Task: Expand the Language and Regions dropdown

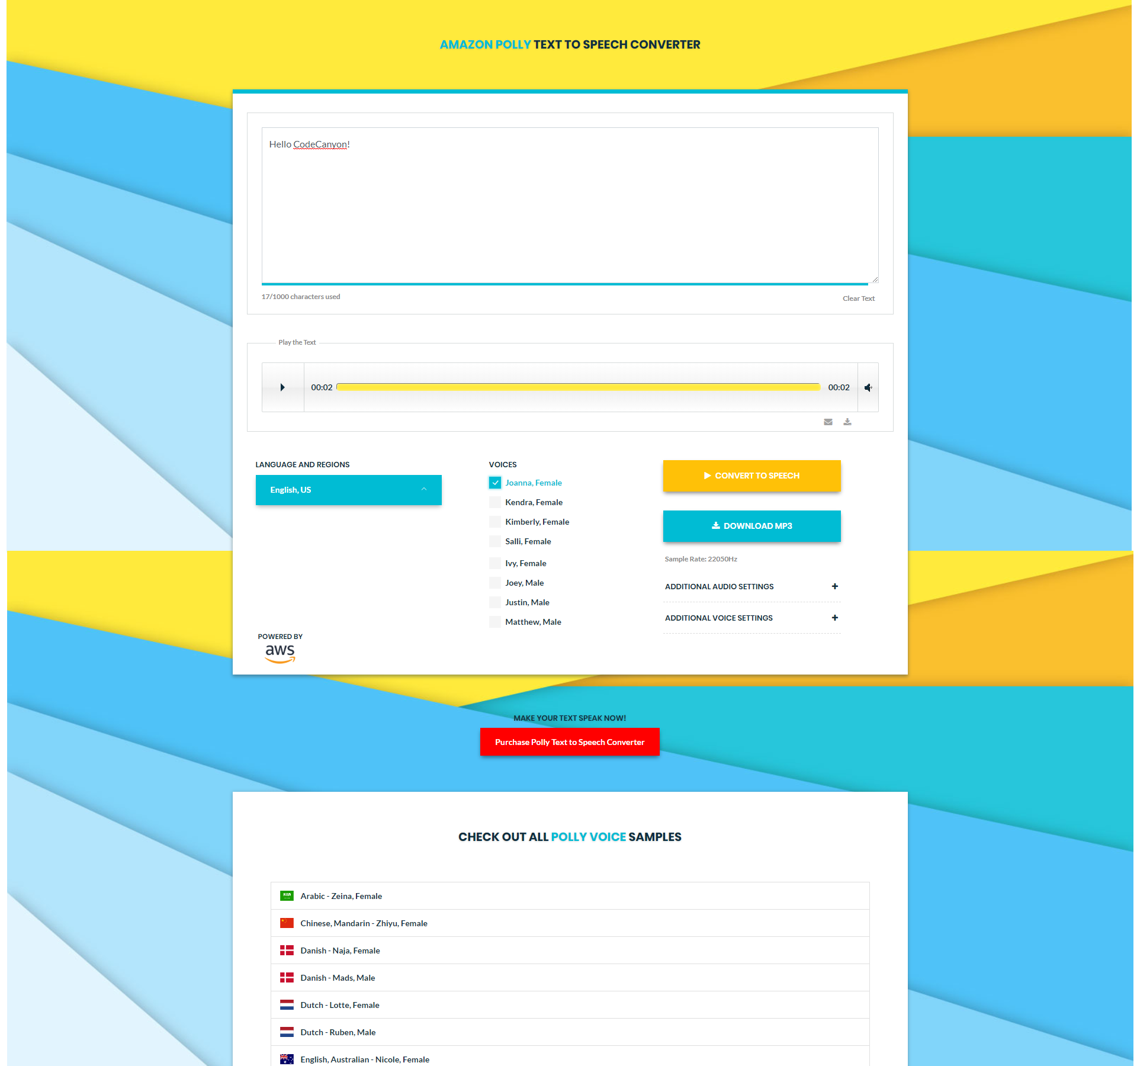Action: (x=349, y=490)
